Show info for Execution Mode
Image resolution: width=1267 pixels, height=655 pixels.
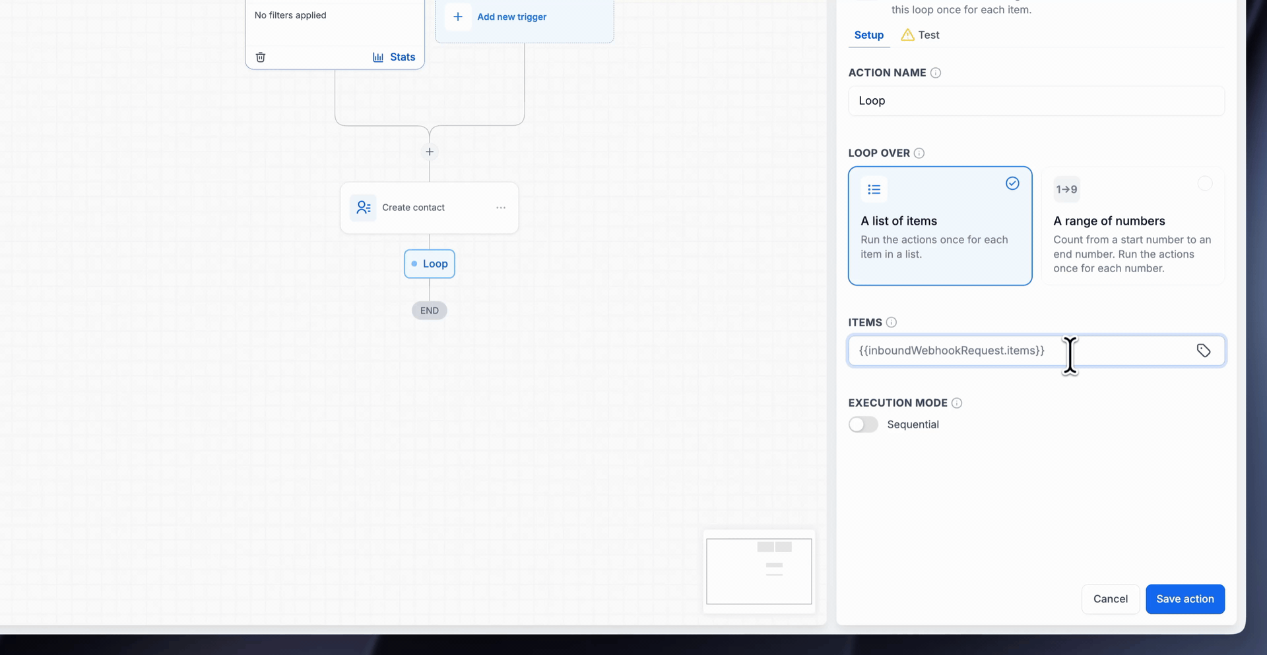click(x=957, y=403)
